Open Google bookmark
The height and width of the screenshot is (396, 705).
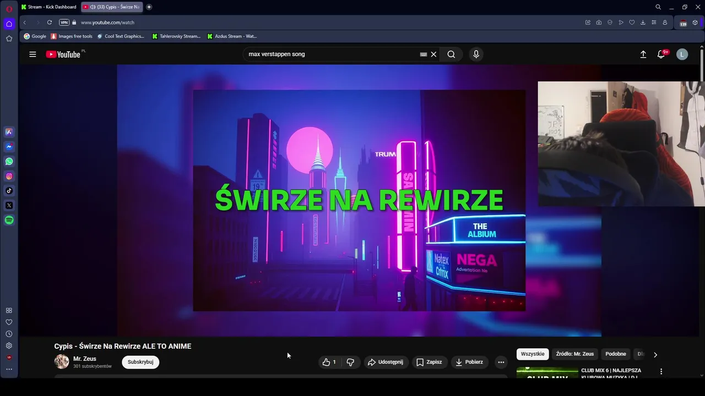pyautogui.click(x=35, y=36)
